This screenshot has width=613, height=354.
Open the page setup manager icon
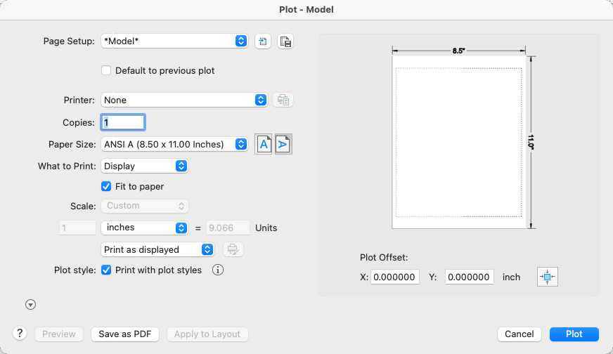tap(285, 41)
